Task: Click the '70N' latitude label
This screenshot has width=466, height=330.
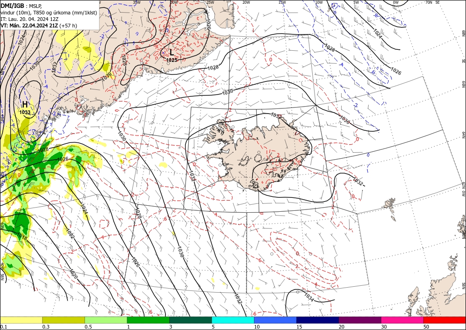Action: coord(429,2)
